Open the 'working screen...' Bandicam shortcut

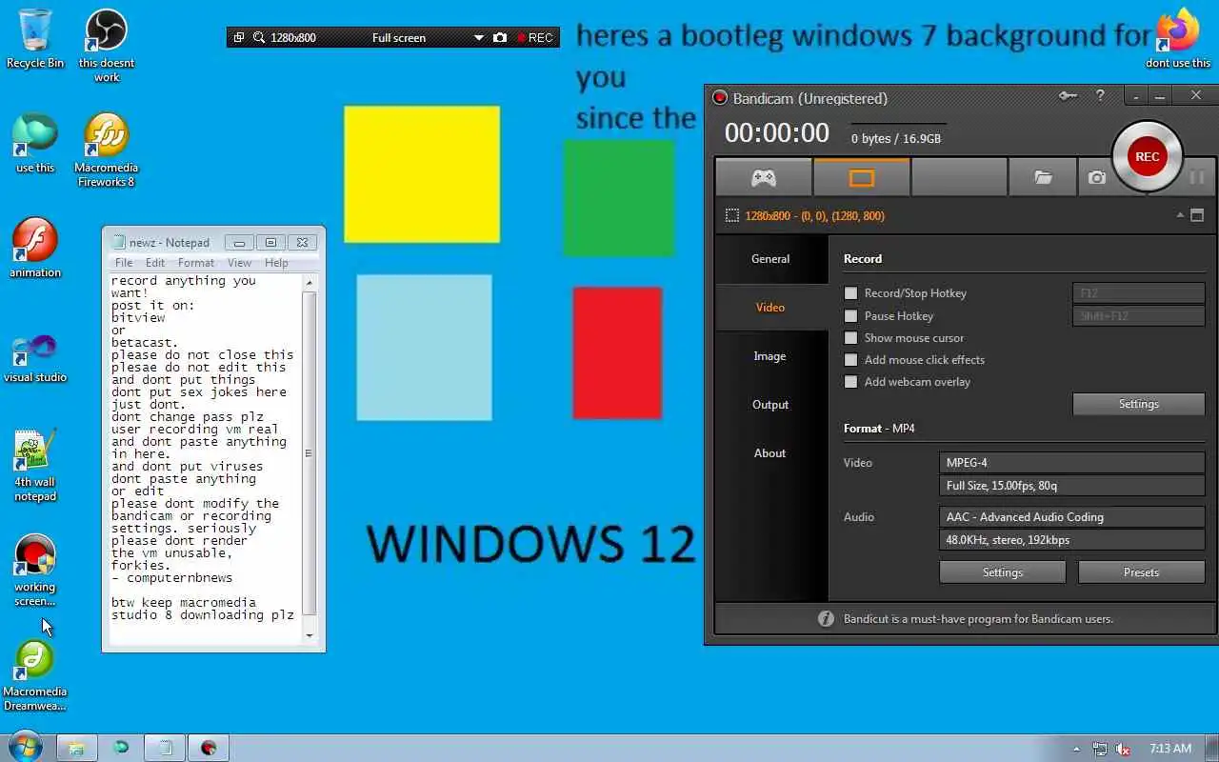point(35,570)
